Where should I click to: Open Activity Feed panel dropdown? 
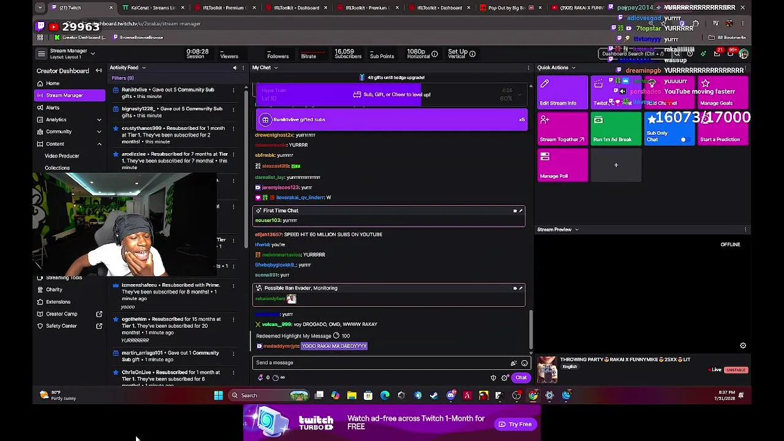pos(144,67)
